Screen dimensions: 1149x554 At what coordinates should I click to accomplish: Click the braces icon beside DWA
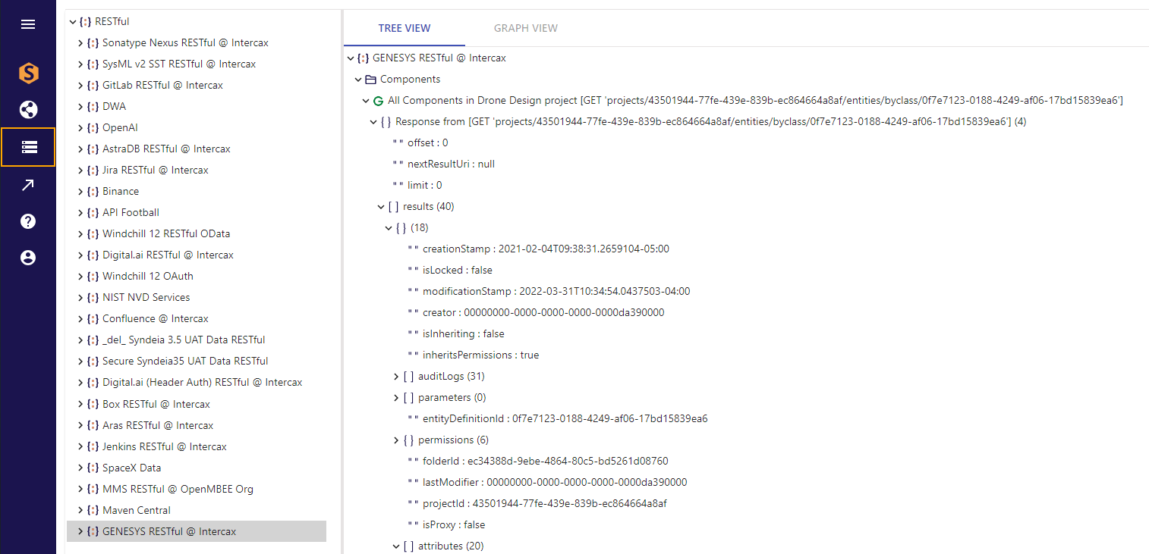click(93, 107)
